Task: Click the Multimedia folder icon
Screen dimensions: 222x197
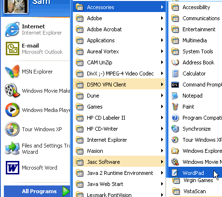Action: tap(175, 40)
